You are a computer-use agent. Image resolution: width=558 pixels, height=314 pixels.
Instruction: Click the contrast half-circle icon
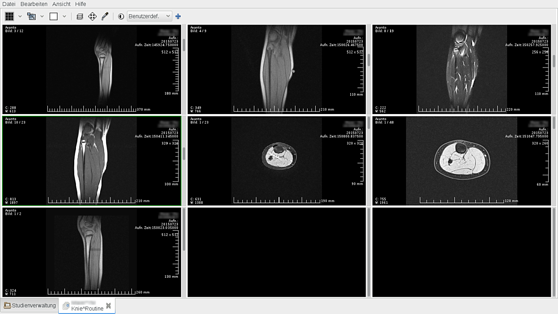pyautogui.click(x=121, y=17)
